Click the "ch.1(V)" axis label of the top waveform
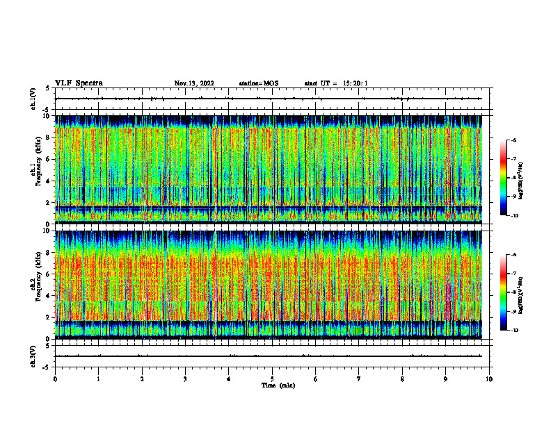The image size is (551, 425). pos(33,99)
